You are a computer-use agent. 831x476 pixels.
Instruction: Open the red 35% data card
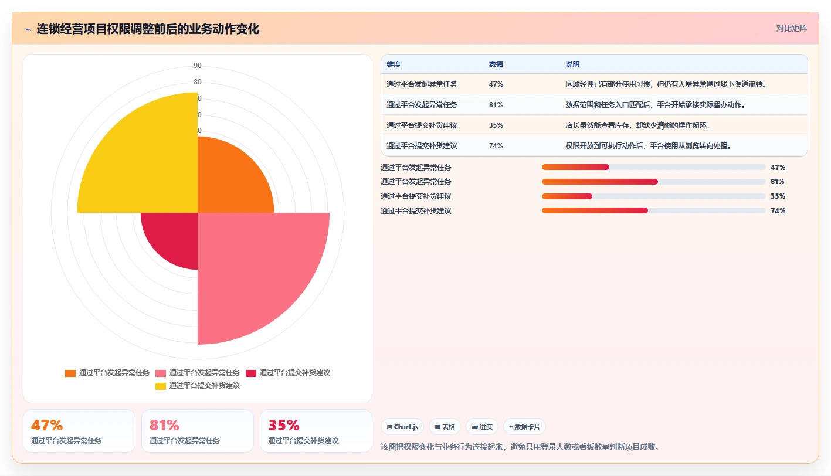[x=316, y=431]
